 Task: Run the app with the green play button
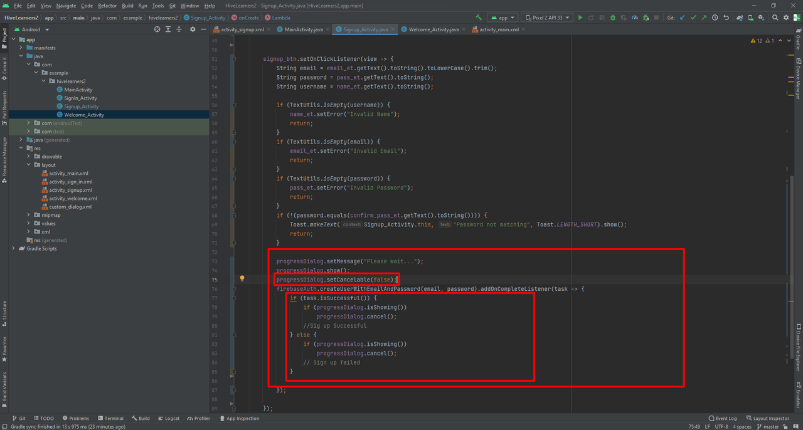(580, 18)
